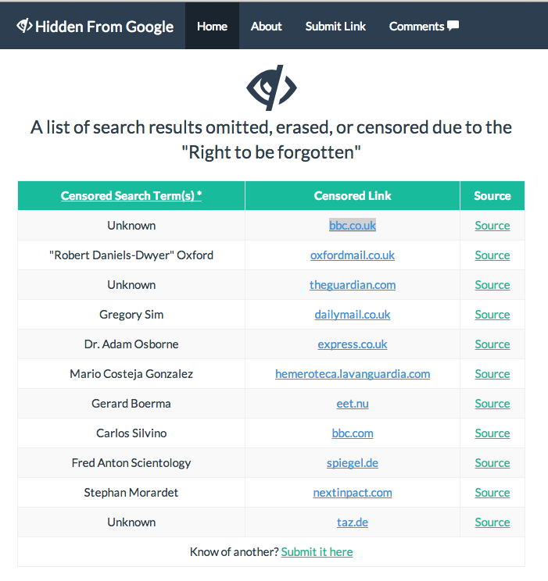
Task: Select the Censored Link column header
Action: click(353, 195)
